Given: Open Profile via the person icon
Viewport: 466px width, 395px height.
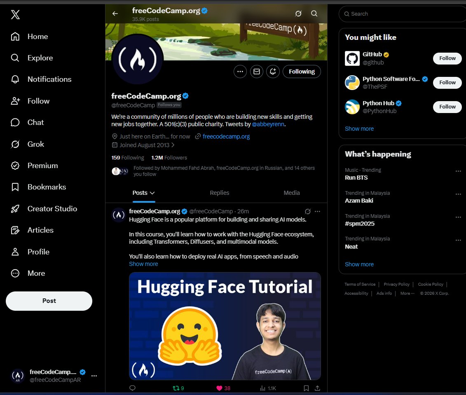Looking at the screenshot, I should tap(15, 252).
